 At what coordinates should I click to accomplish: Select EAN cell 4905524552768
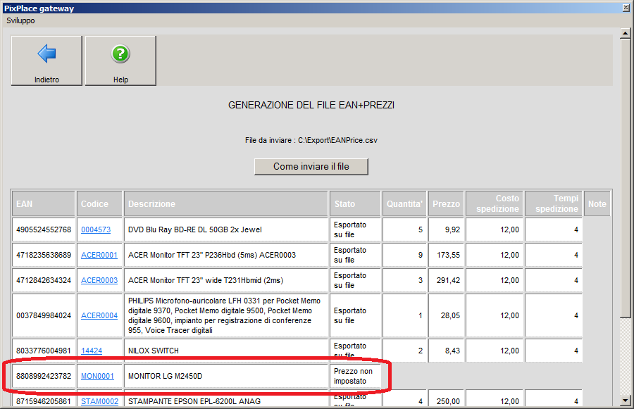point(44,229)
